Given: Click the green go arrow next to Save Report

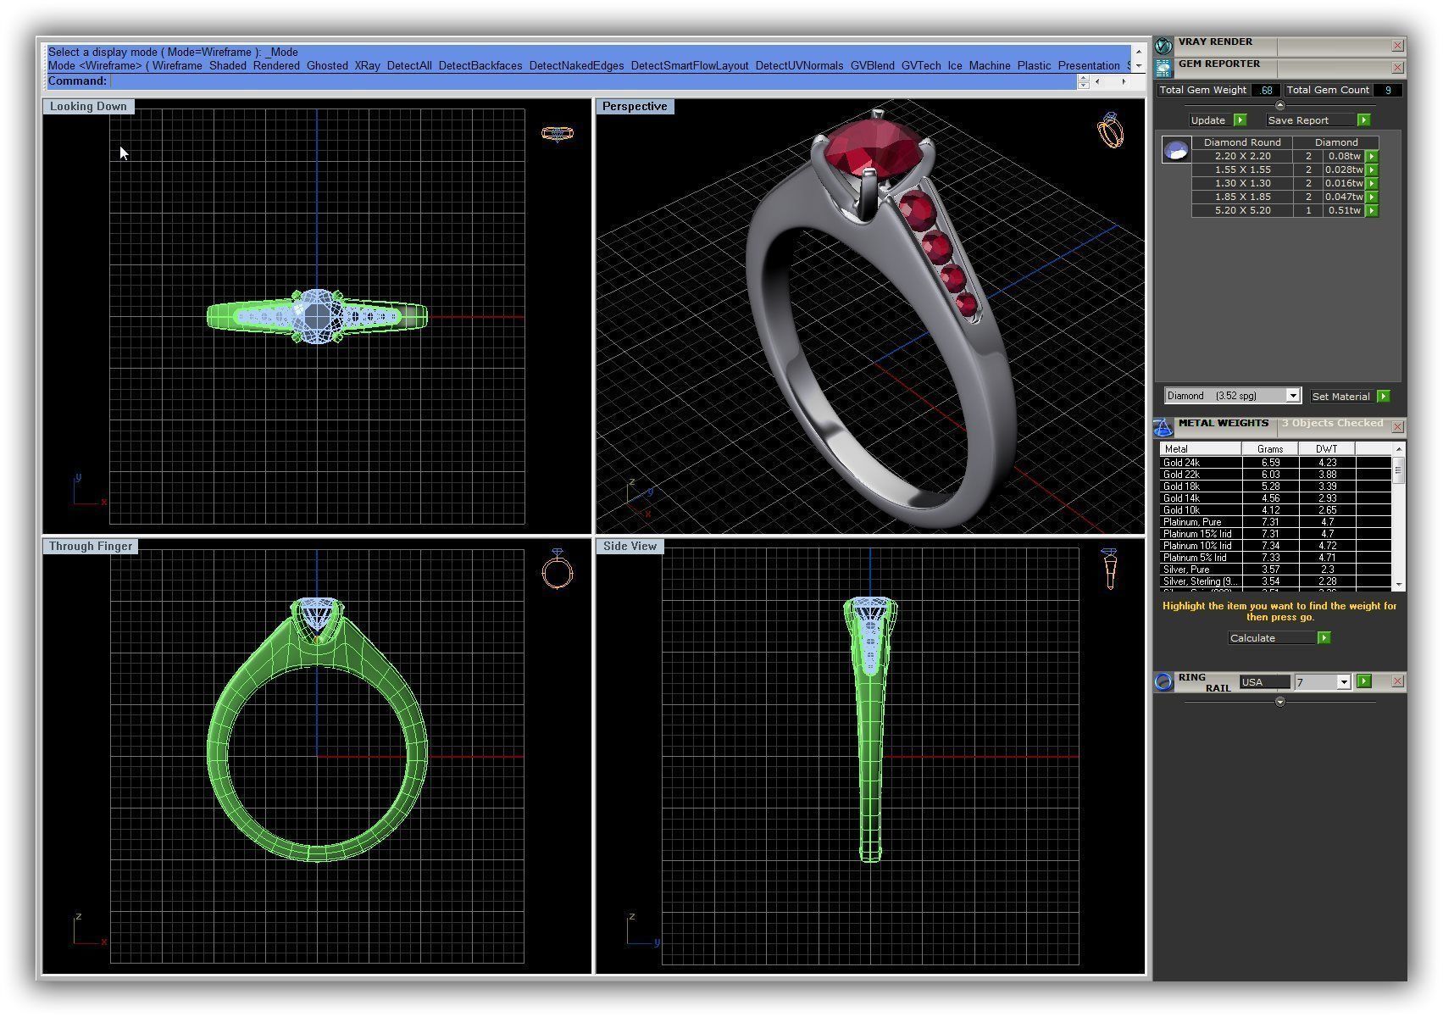Looking at the screenshot, I should [1363, 120].
